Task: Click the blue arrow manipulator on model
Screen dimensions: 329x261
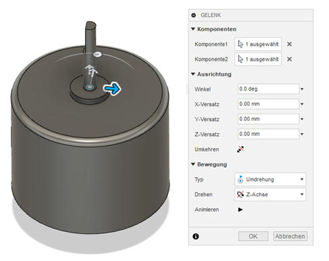Action: 112,89
